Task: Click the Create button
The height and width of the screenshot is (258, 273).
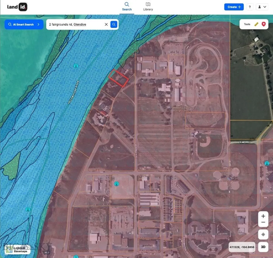Action: [234, 7]
